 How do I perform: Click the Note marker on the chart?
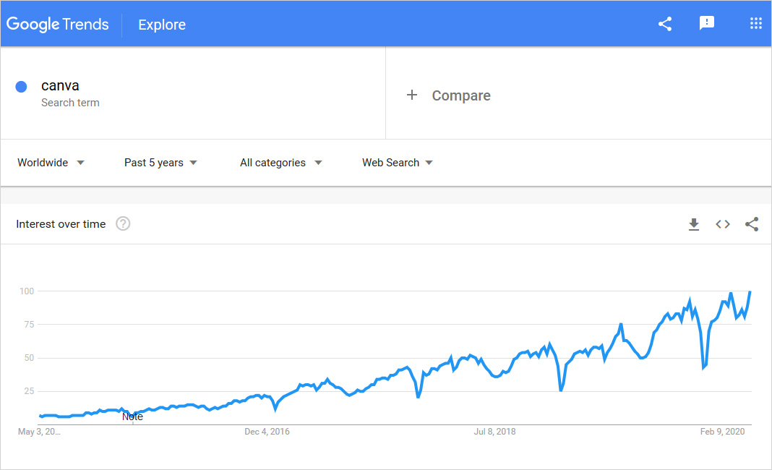point(132,416)
